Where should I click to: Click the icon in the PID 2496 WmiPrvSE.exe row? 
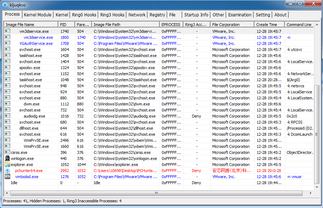(8, 140)
